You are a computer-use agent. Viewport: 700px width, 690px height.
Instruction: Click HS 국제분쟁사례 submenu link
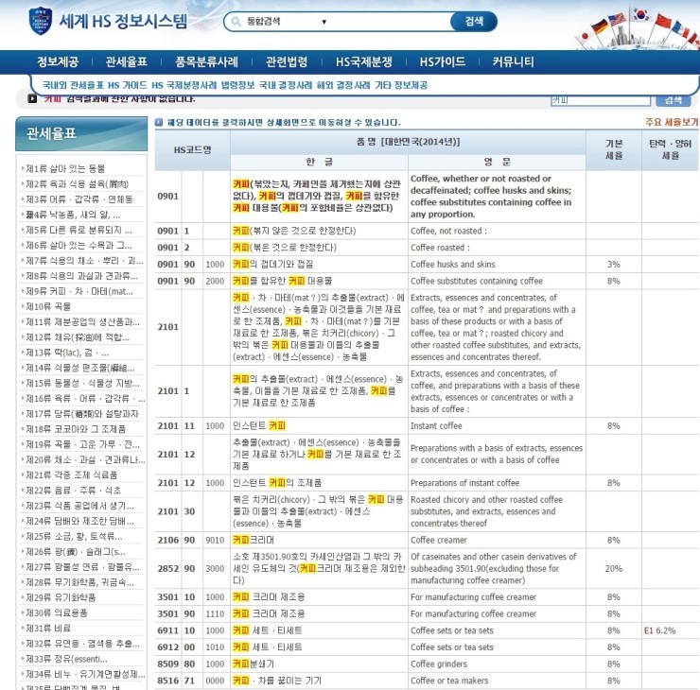[184, 85]
